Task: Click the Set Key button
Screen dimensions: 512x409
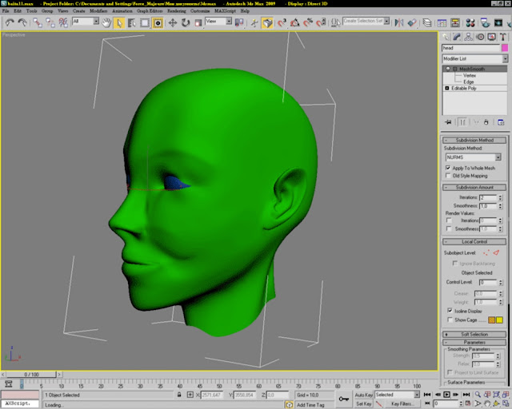Action: (363, 403)
